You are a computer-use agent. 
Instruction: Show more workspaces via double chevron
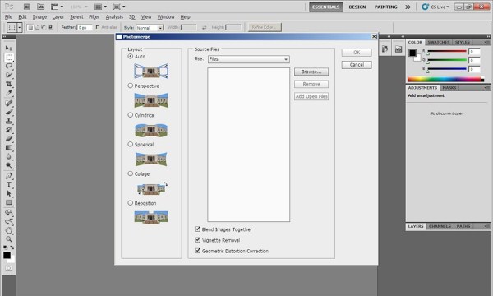408,7
